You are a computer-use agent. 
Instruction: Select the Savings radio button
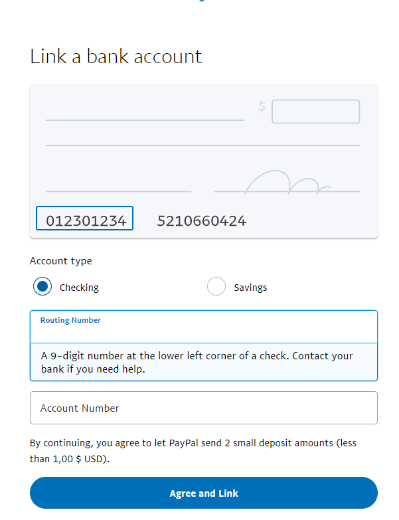[216, 286]
